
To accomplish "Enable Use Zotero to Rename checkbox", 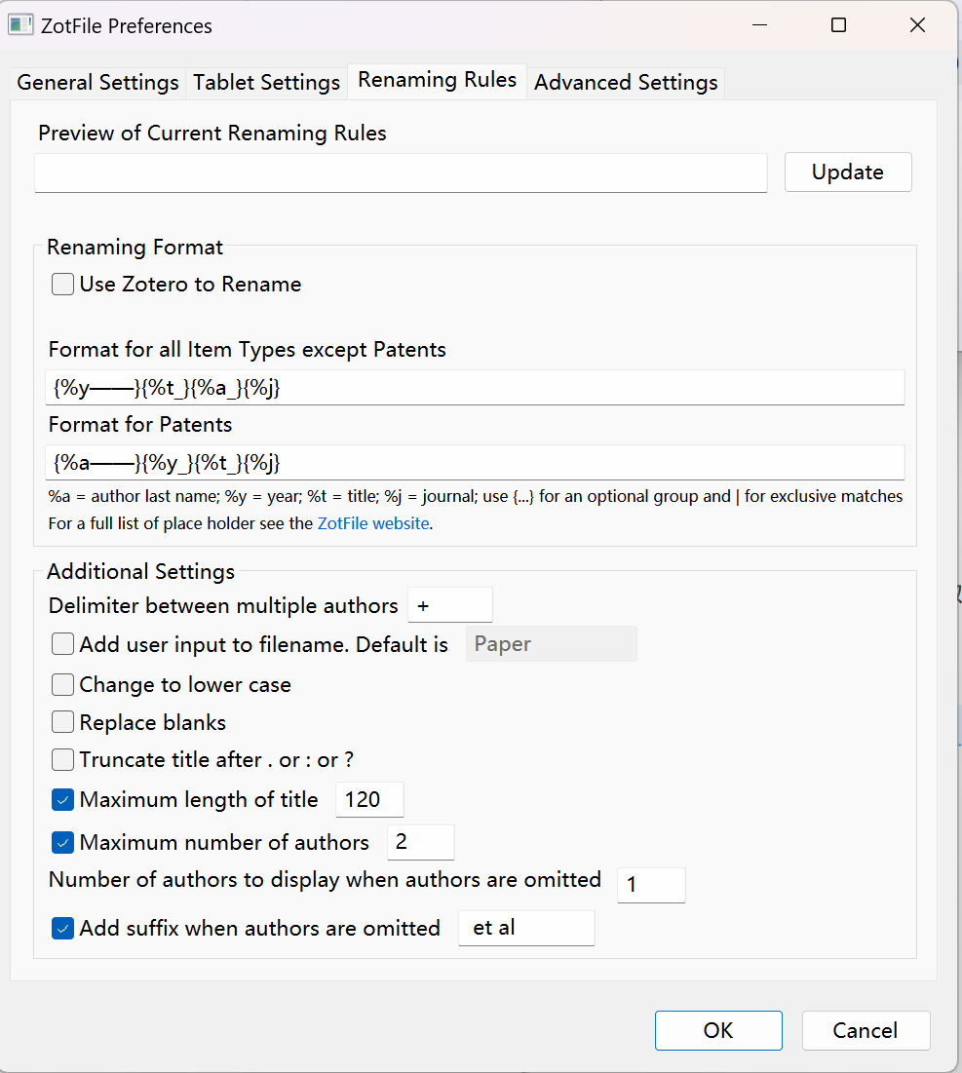I will click(63, 285).
